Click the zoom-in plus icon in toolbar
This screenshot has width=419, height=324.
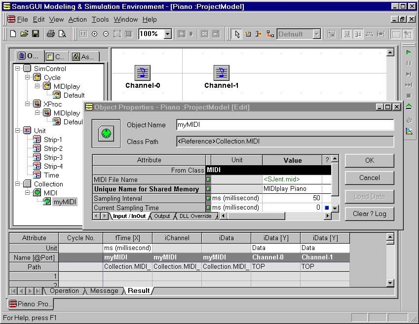[x=95, y=34]
